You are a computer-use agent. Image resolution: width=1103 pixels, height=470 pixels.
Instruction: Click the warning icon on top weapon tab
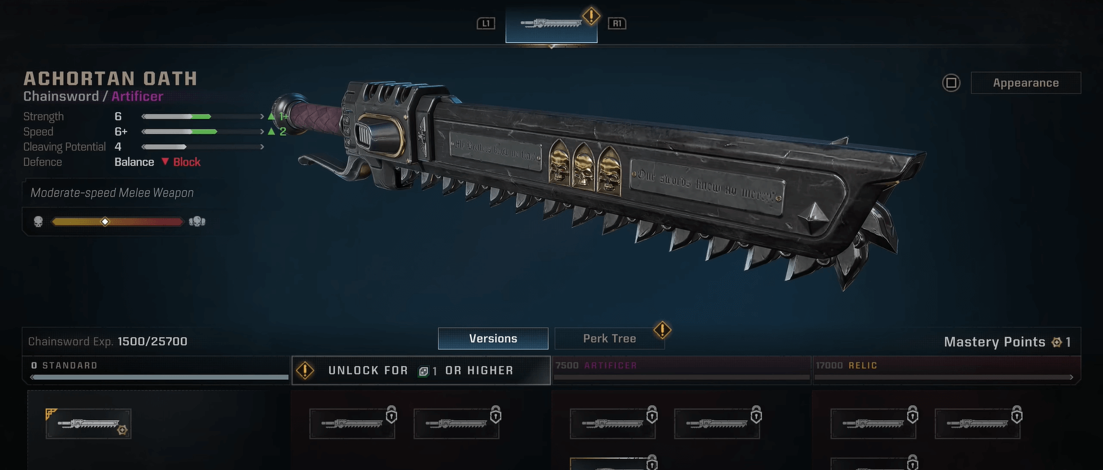[591, 16]
